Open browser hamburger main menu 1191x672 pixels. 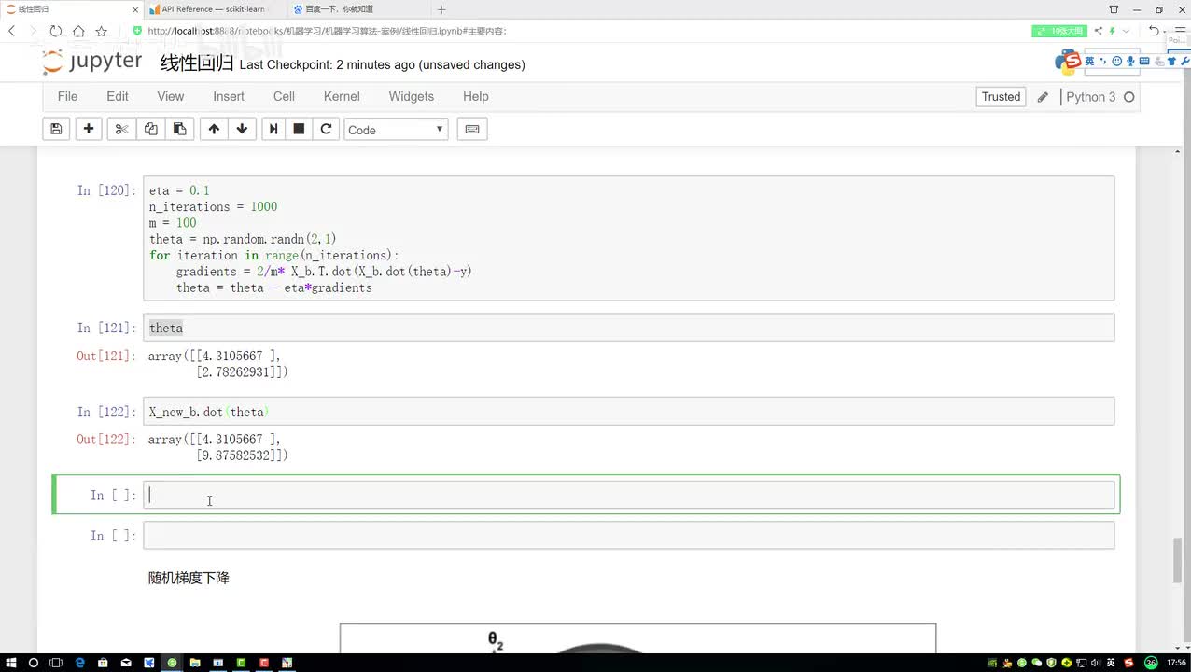pyautogui.click(x=1181, y=31)
